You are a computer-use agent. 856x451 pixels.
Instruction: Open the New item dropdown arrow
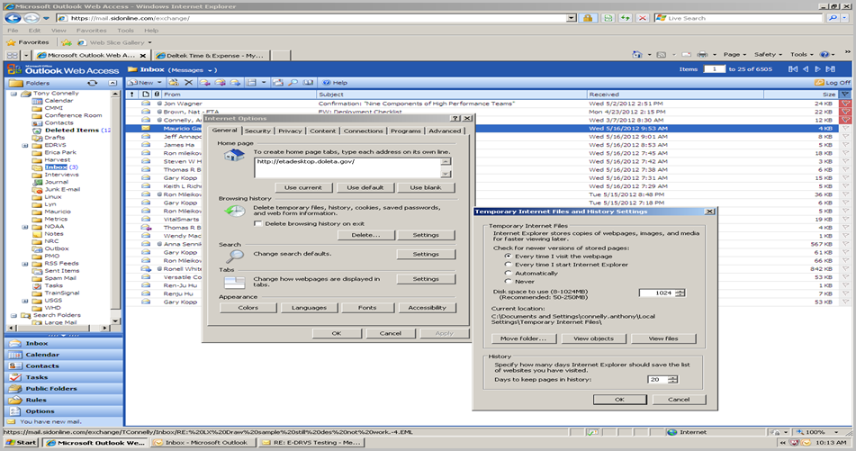[x=158, y=83]
